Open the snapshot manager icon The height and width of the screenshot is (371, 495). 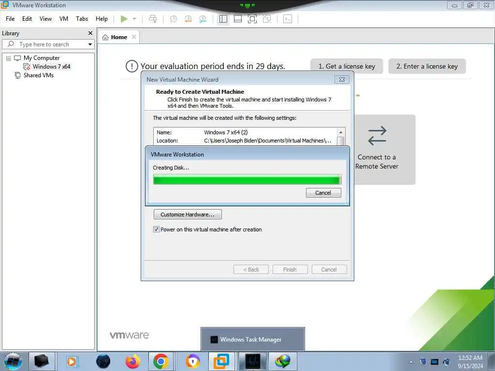pyautogui.click(x=203, y=19)
